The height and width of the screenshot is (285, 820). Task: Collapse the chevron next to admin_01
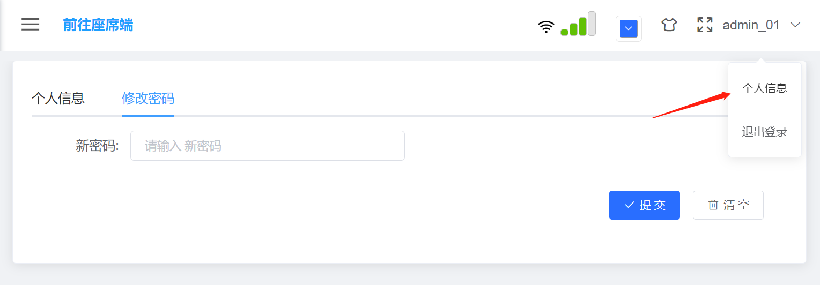796,25
